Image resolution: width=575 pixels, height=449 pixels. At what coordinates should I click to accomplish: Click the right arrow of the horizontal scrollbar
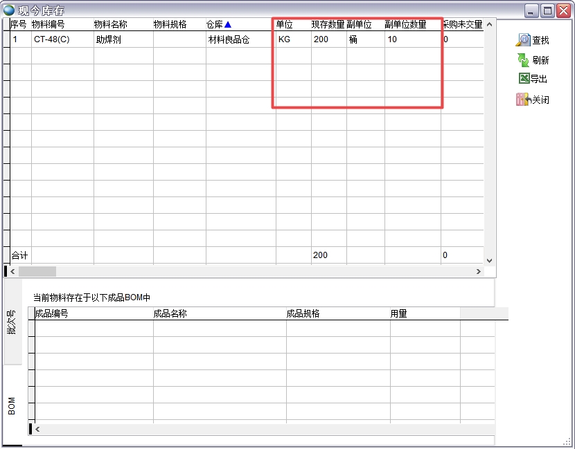(x=479, y=271)
